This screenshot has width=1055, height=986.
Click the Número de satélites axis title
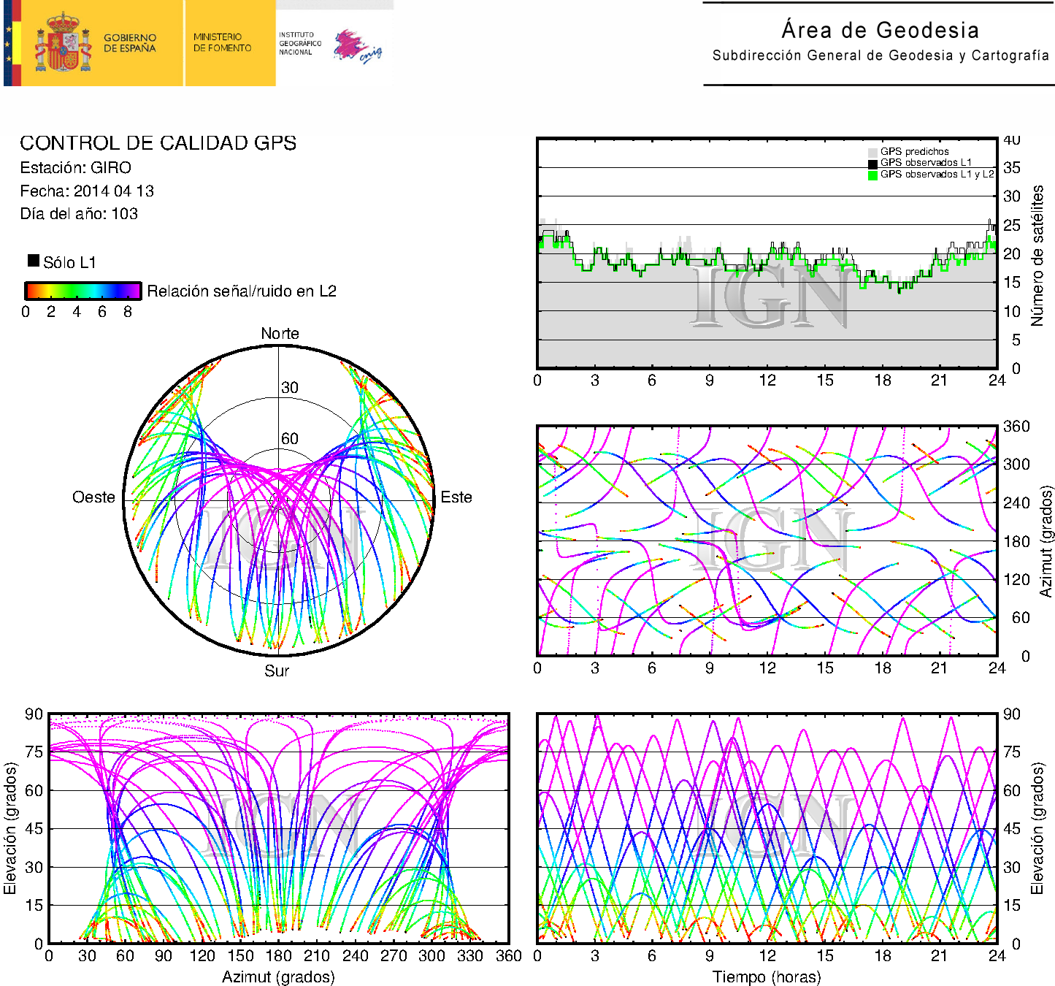point(1037,255)
